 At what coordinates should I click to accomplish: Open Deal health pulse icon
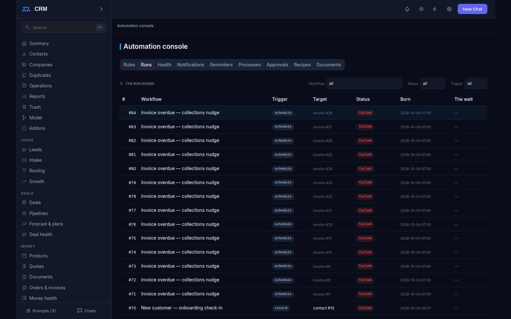[24, 234]
